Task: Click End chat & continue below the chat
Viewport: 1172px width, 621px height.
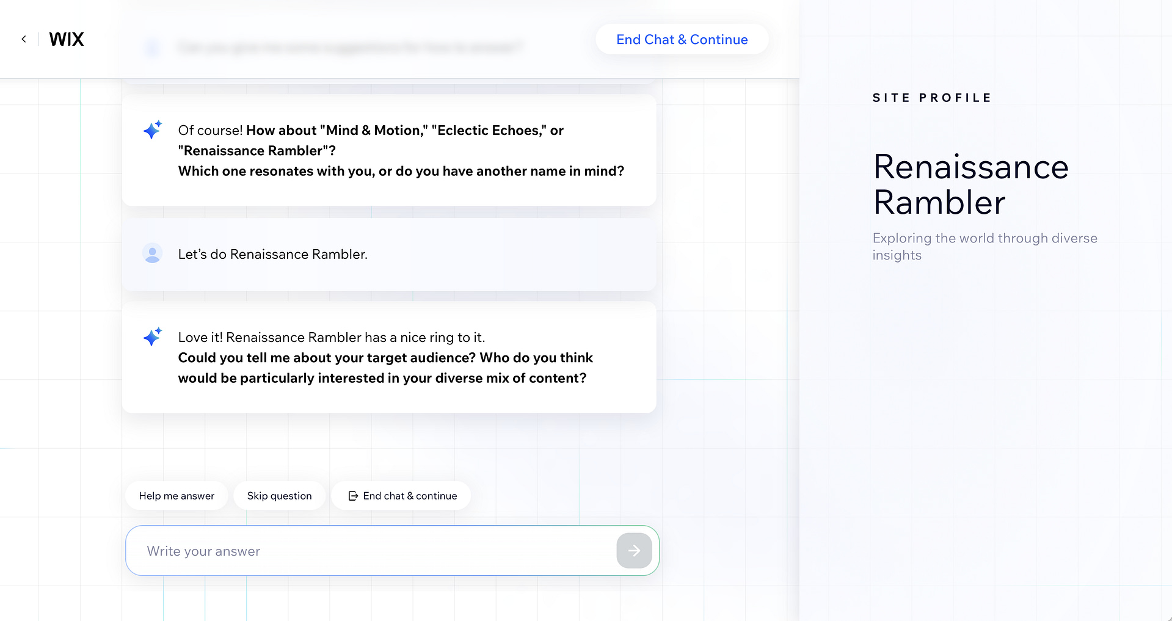Action: click(401, 496)
